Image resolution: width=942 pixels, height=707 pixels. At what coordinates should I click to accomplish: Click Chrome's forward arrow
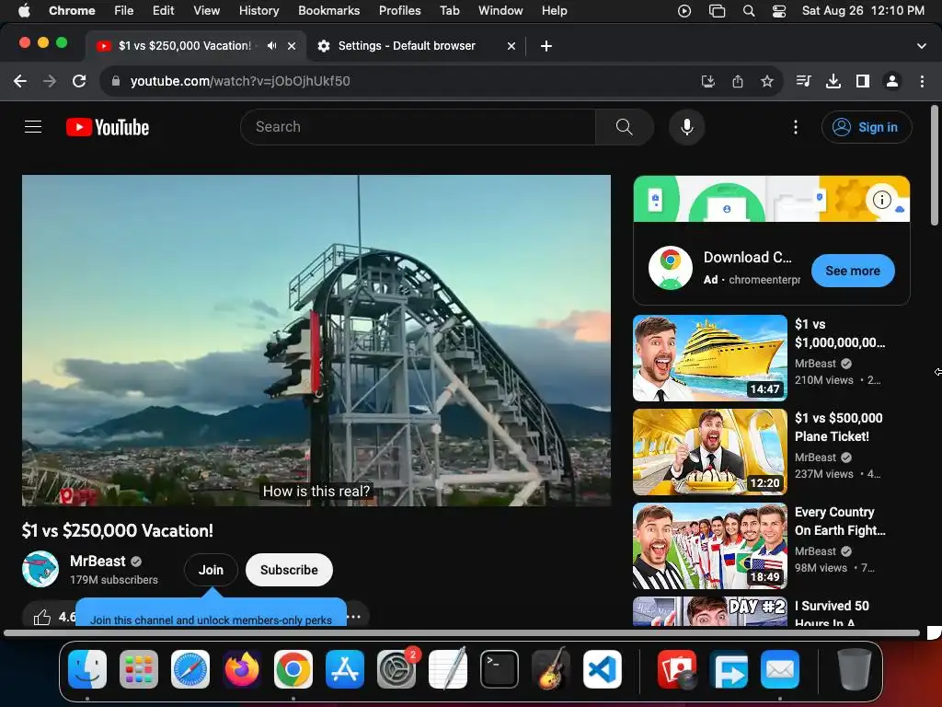tap(50, 81)
